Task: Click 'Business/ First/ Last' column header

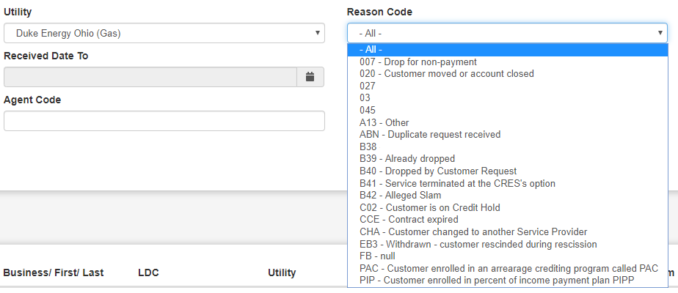Action: (53, 272)
